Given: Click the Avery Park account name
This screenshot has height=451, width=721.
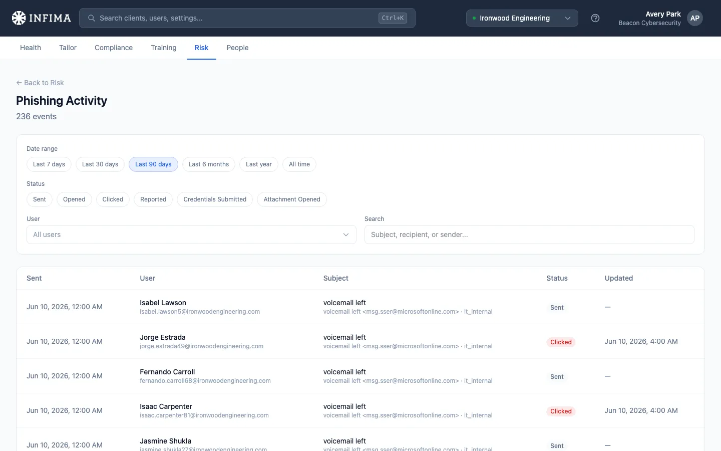Looking at the screenshot, I should pos(663,14).
